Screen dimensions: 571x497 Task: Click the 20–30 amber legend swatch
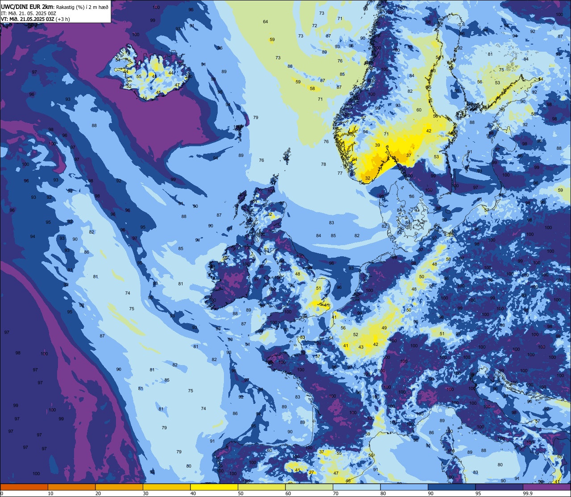(119, 487)
